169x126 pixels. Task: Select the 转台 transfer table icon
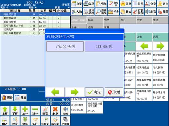click(x=126, y=11)
